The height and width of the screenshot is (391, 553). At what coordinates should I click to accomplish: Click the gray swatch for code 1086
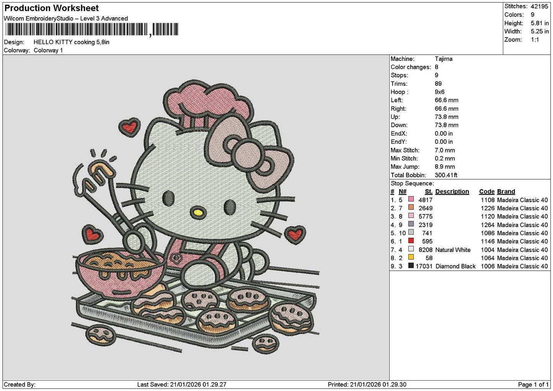click(x=411, y=232)
